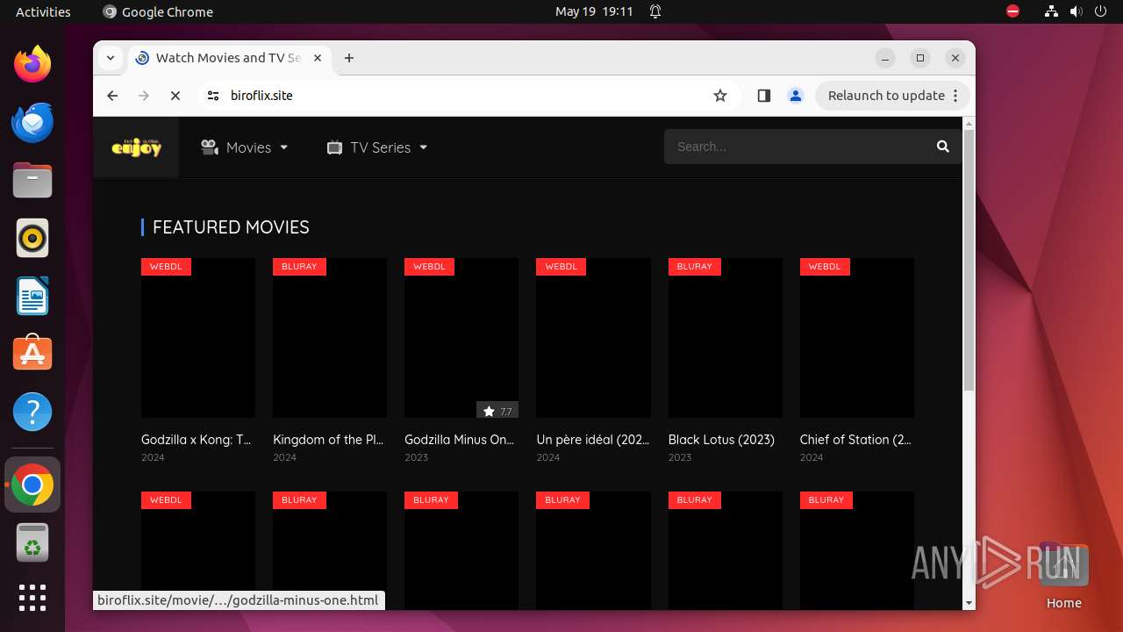The image size is (1123, 632).
Task: Open the Chrome profile avatar
Action: point(796,96)
